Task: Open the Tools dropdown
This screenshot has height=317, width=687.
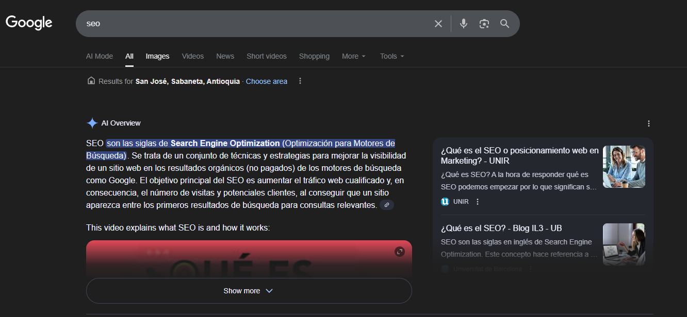Action: tap(392, 56)
